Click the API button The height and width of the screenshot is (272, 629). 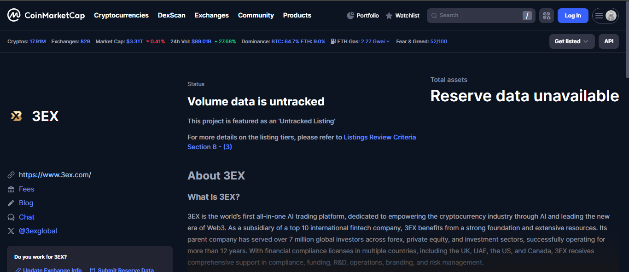point(609,41)
